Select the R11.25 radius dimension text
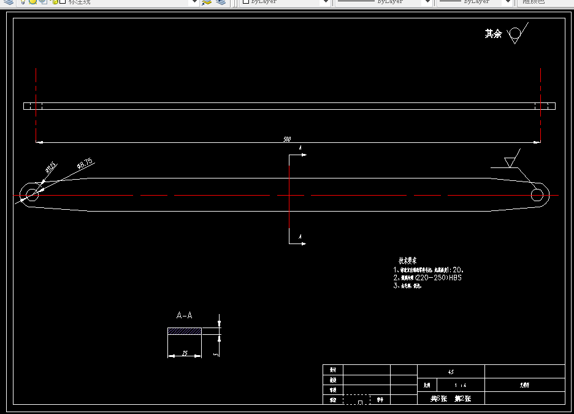574x414 pixels. click(52, 167)
